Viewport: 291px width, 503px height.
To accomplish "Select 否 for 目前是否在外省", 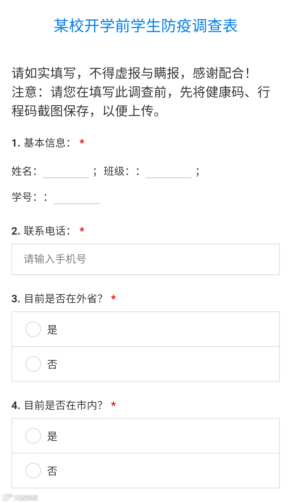I will click(x=33, y=364).
